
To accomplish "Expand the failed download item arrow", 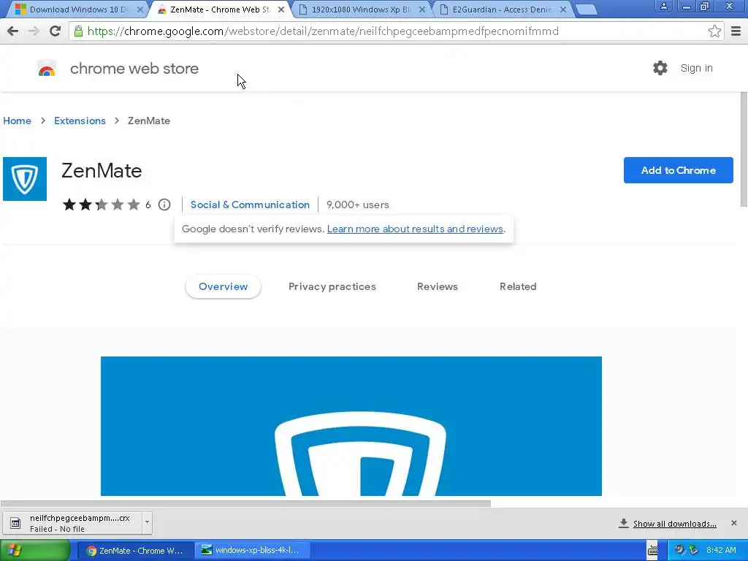I will click(147, 522).
